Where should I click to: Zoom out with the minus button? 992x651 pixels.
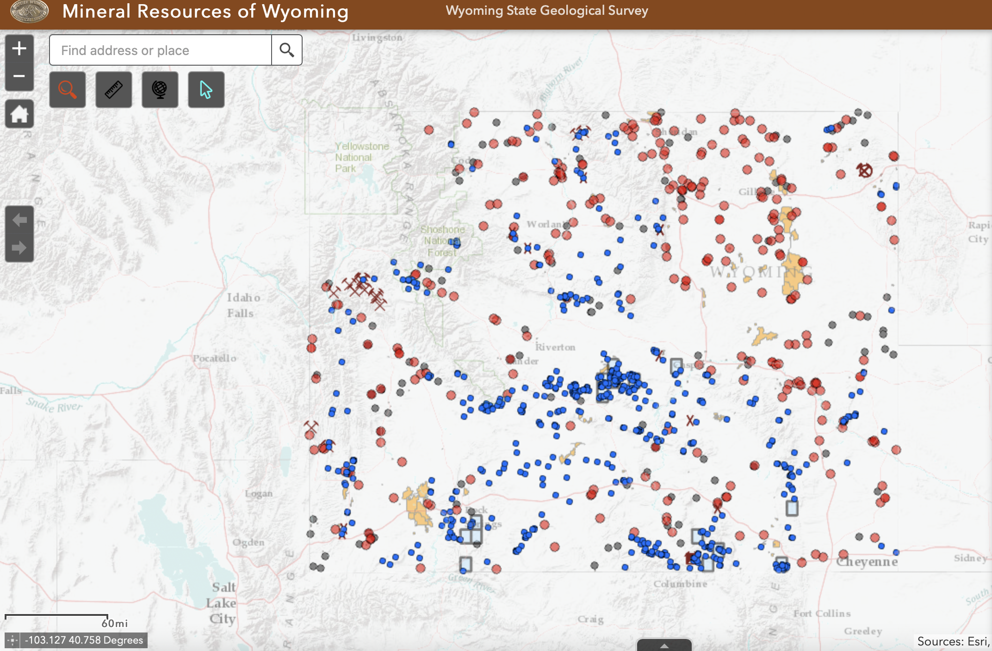pyautogui.click(x=19, y=76)
